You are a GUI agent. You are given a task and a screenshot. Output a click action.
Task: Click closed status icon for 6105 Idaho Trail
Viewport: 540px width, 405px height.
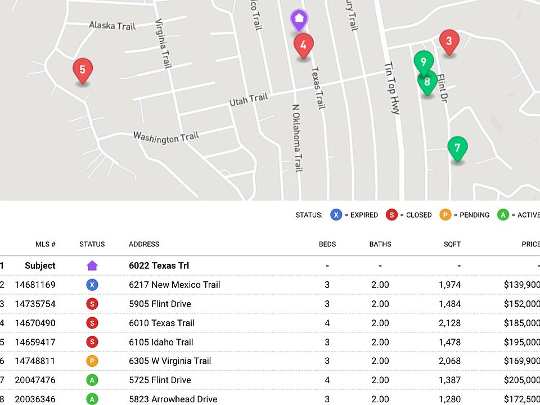tap(92, 342)
